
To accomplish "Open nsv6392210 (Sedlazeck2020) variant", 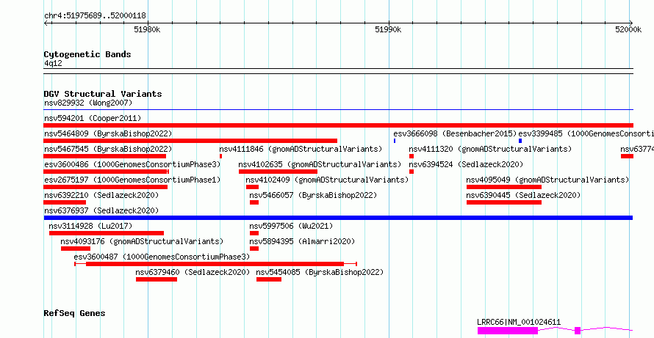I will [101, 195].
